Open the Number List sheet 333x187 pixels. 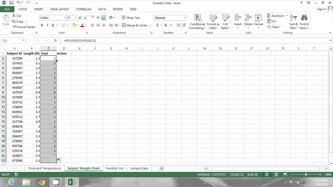click(x=114, y=168)
